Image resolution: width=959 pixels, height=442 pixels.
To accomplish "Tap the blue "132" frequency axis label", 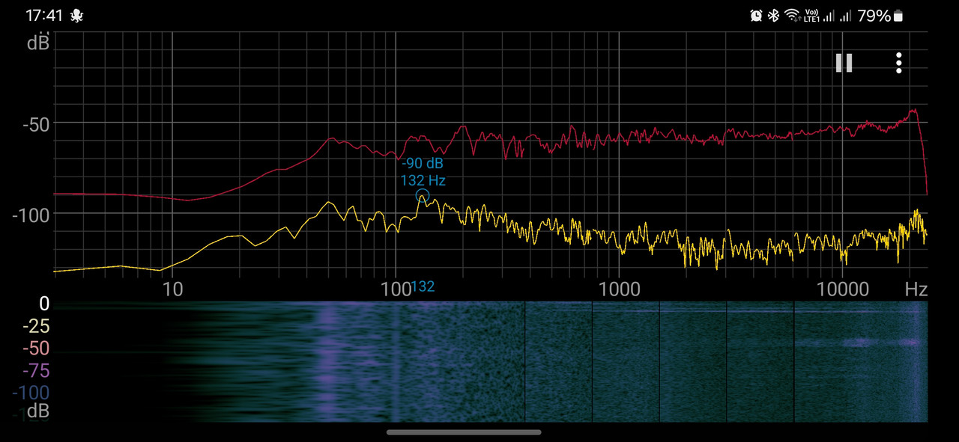I will [423, 286].
